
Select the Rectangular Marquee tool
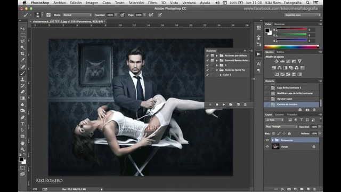coord(22,35)
